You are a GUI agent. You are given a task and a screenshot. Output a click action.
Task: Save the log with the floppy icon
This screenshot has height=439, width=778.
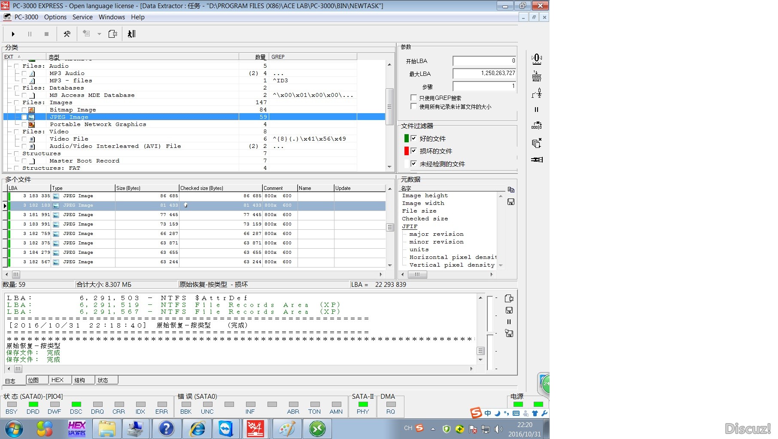509,310
